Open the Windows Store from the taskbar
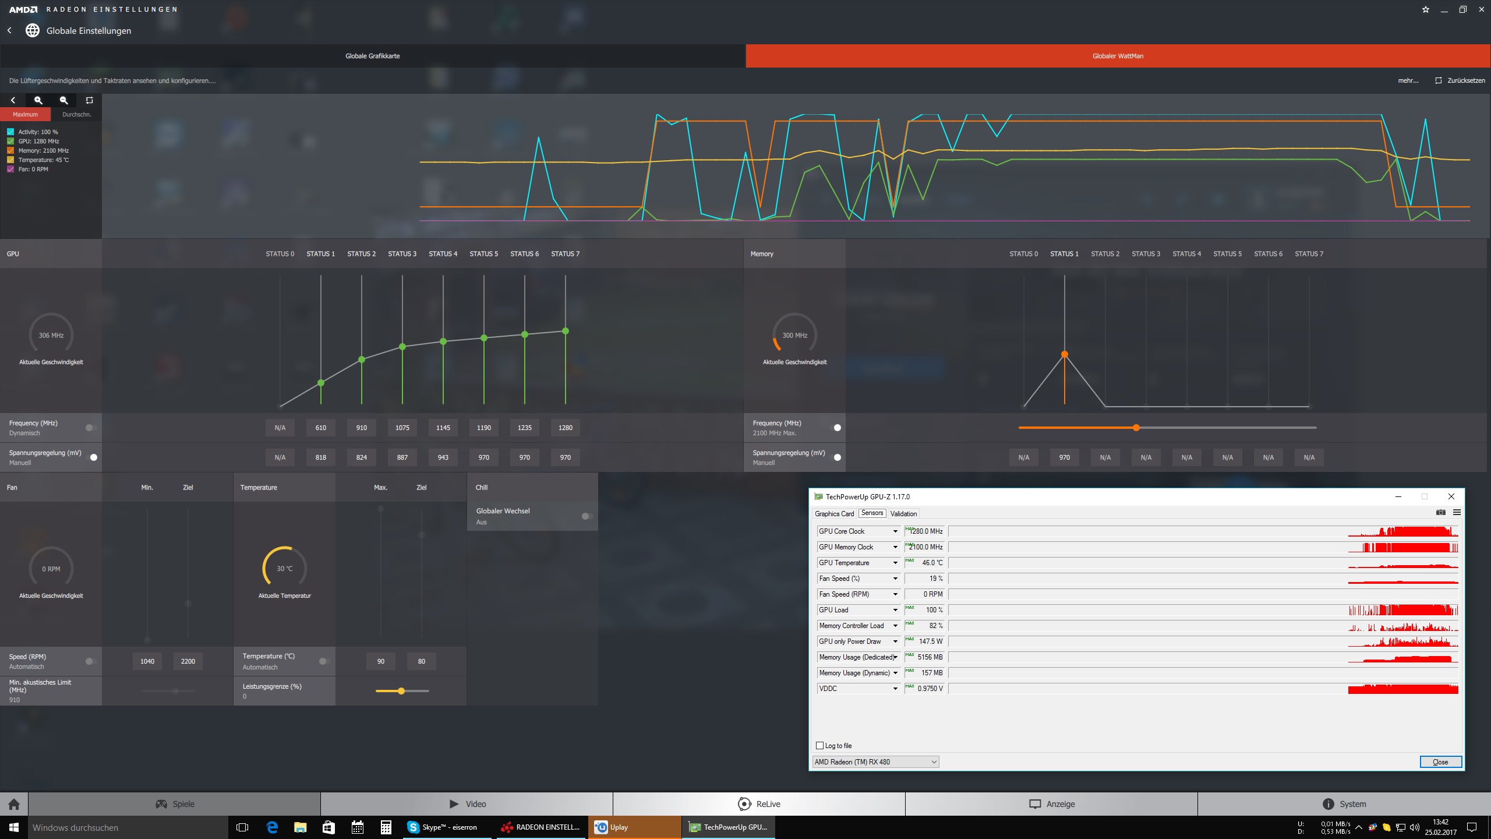 pos(328,827)
